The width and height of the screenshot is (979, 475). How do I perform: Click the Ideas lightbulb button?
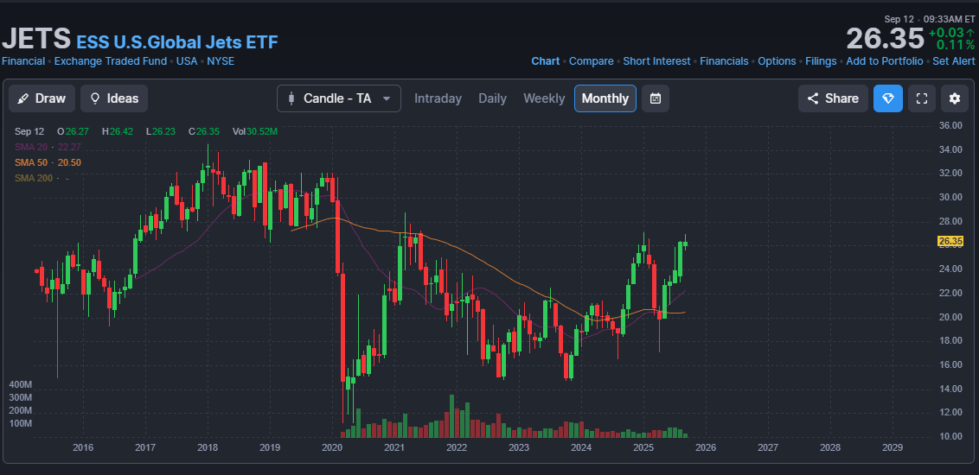tap(114, 98)
